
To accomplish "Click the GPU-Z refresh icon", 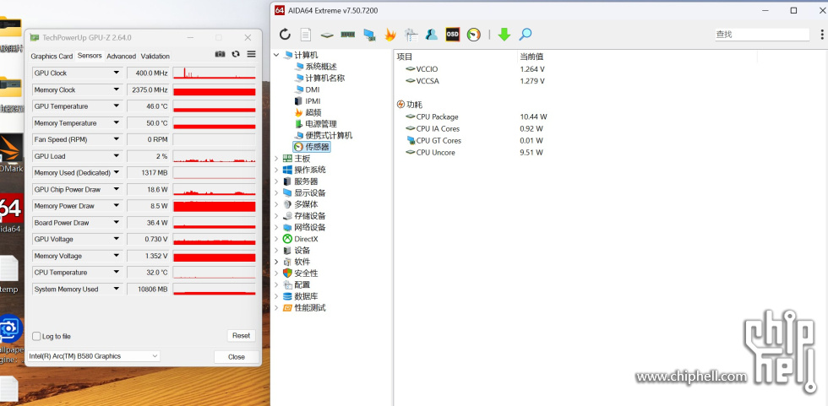I will (x=236, y=54).
